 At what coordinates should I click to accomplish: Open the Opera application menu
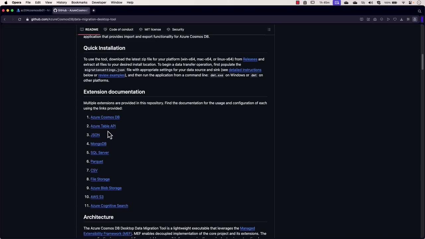click(x=17, y=2)
